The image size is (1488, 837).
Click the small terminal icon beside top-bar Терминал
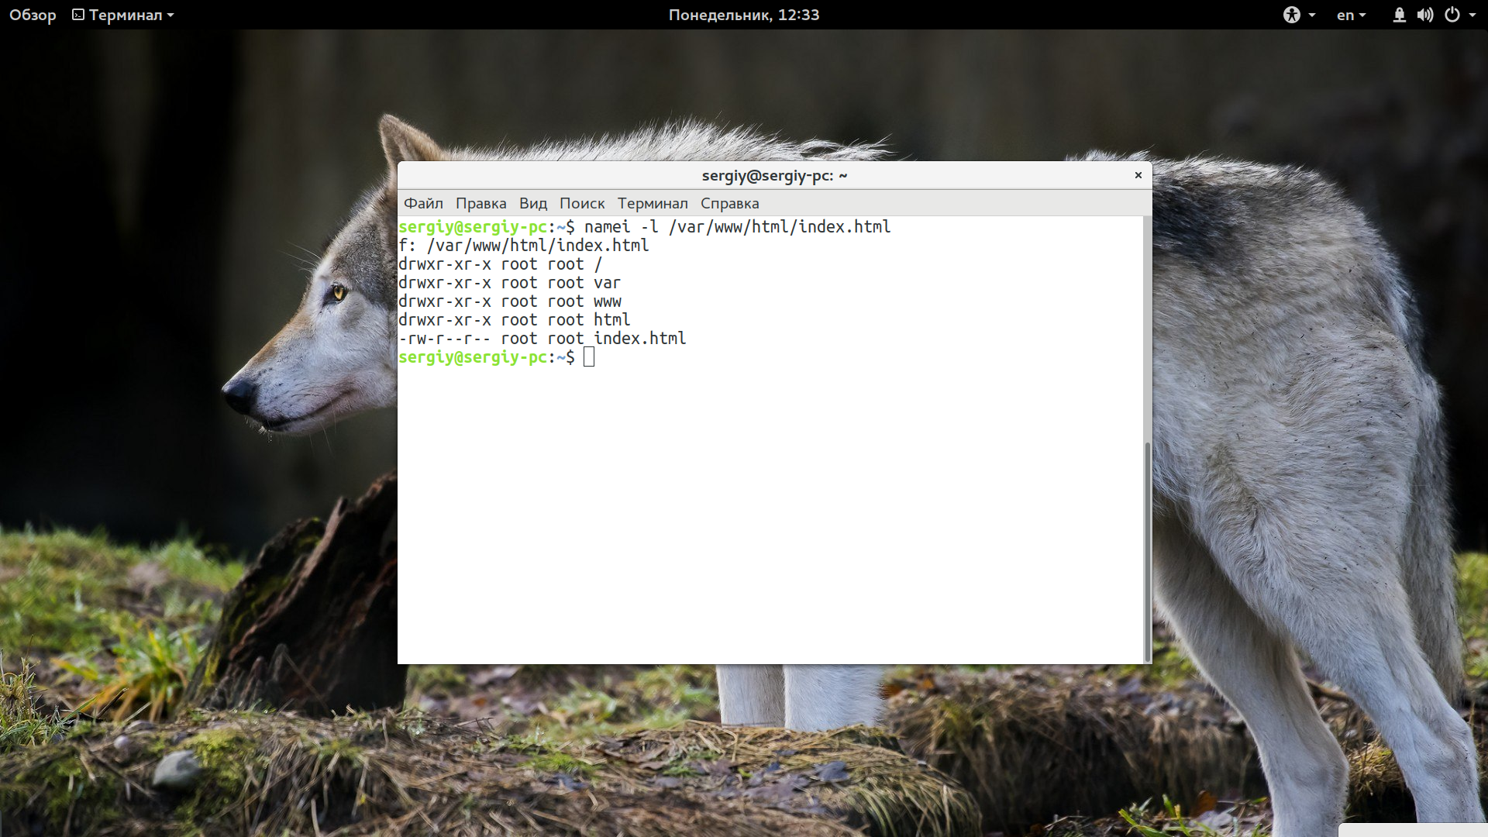[78, 15]
